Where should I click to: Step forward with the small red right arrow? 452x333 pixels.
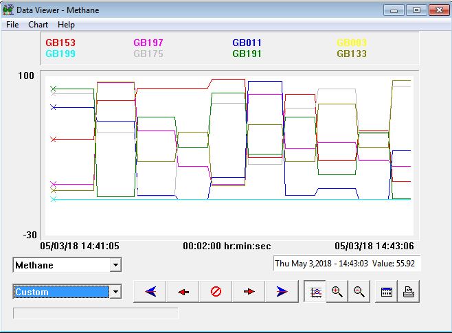click(x=249, y=292)
